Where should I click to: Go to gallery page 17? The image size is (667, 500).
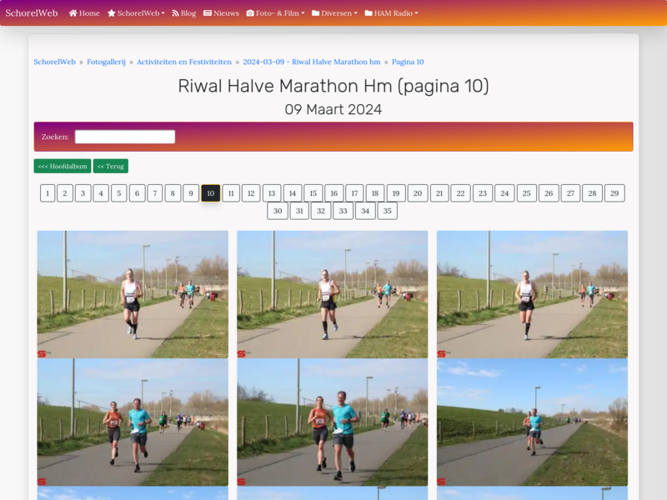354,193
